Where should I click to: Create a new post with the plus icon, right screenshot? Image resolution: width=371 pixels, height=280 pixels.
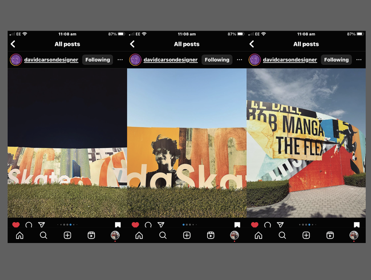(306, 235)
